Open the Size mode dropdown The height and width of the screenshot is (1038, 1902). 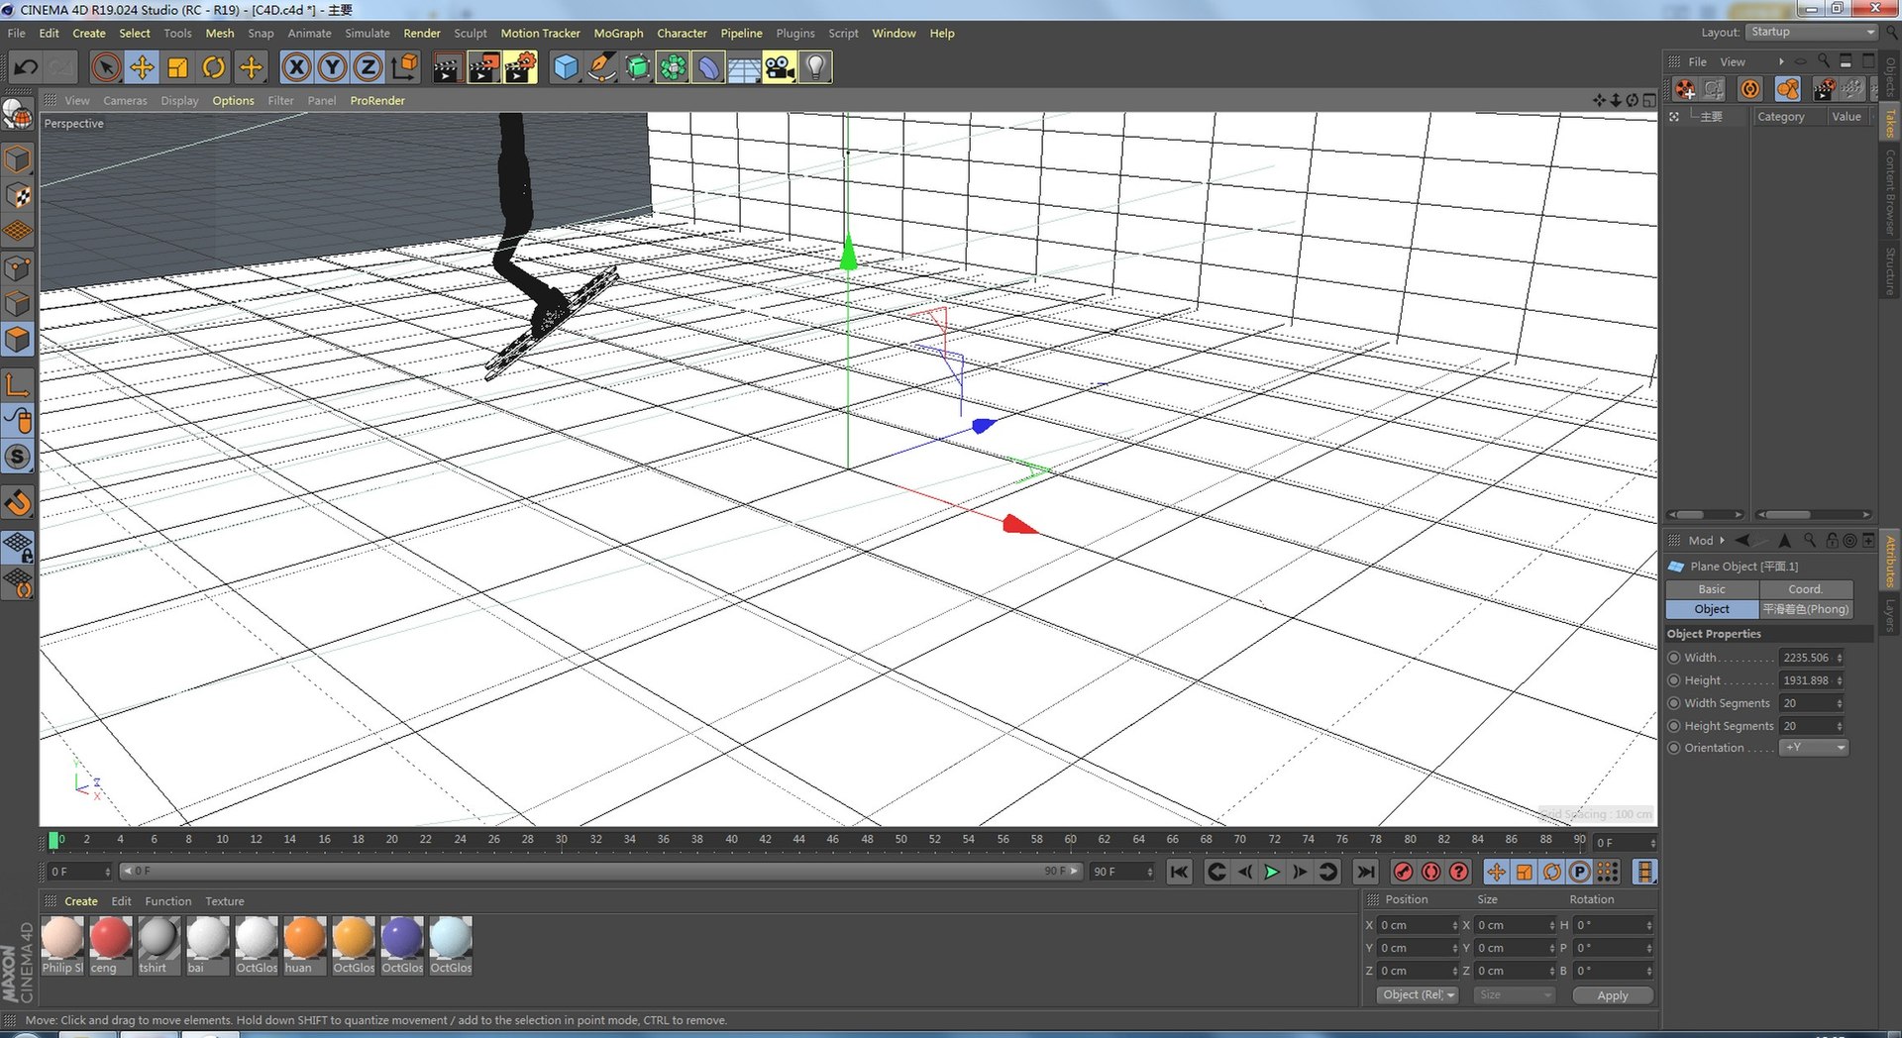point(1514,995)
